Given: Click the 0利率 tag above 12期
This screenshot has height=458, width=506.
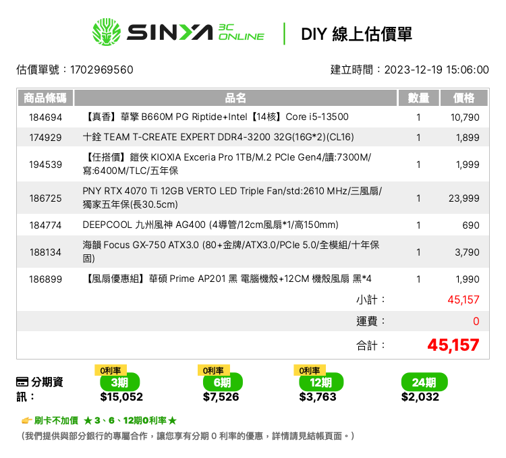Looking at the screenshot, I should [x=310, y=370].
